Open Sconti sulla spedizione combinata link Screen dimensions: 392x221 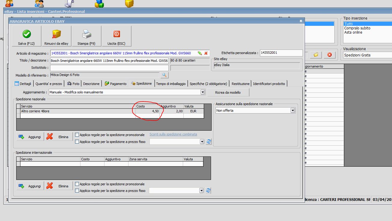(x=173, y=134)
